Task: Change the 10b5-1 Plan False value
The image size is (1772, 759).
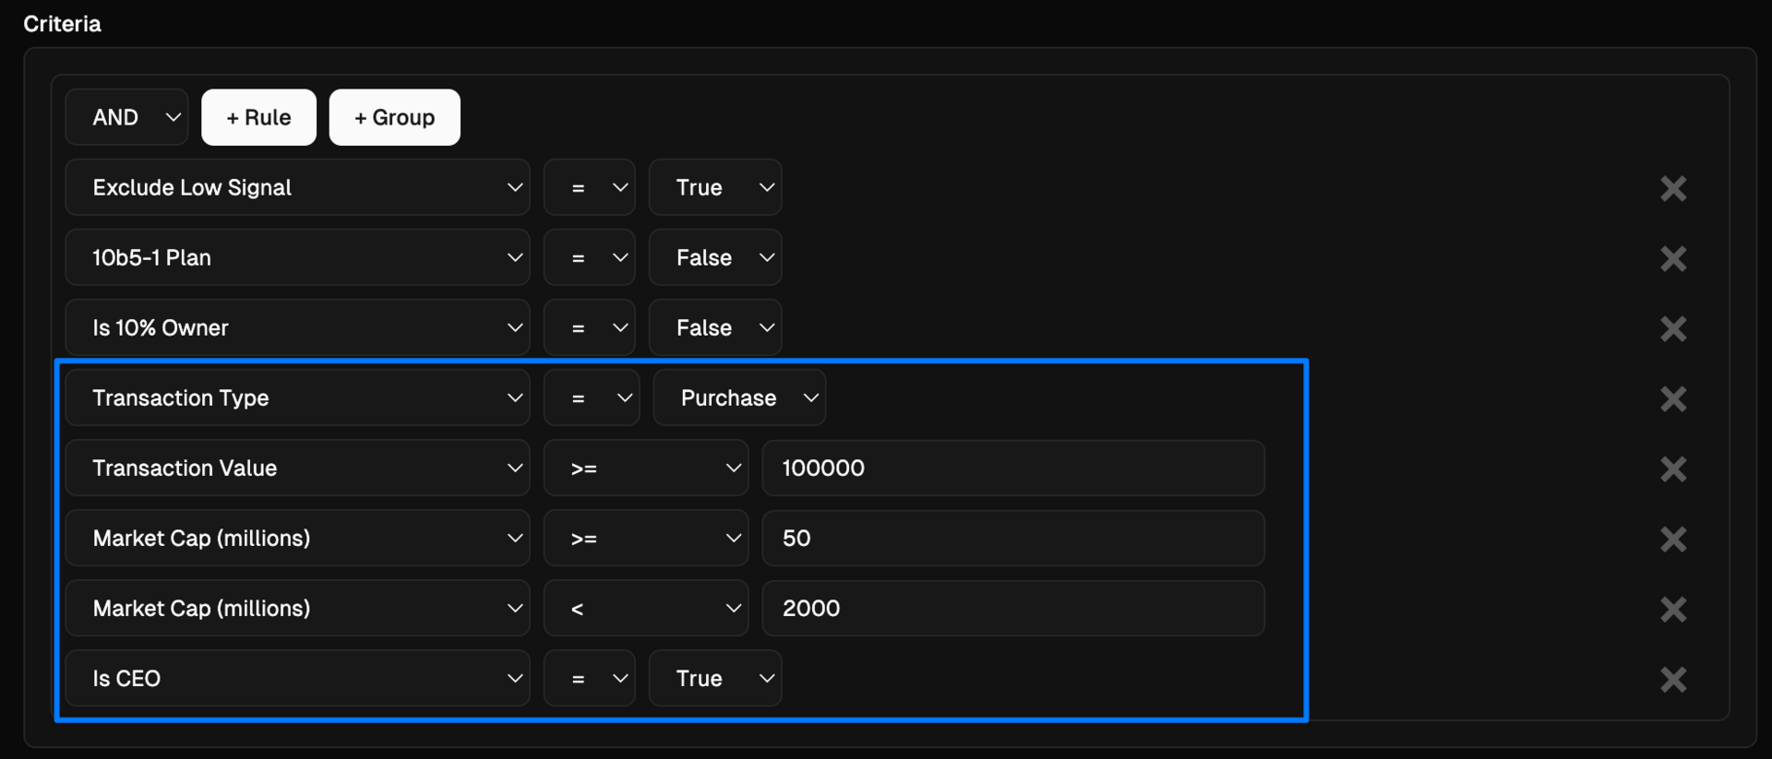Action: [x=715, y=257]
